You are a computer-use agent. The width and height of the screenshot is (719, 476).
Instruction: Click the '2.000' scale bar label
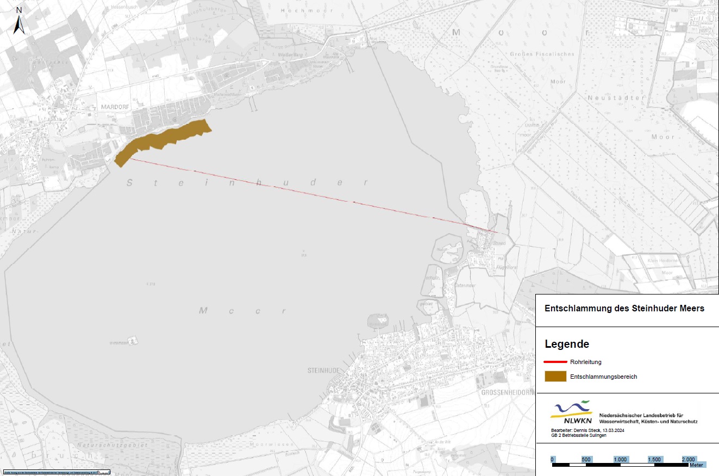(x=688, y=459)
